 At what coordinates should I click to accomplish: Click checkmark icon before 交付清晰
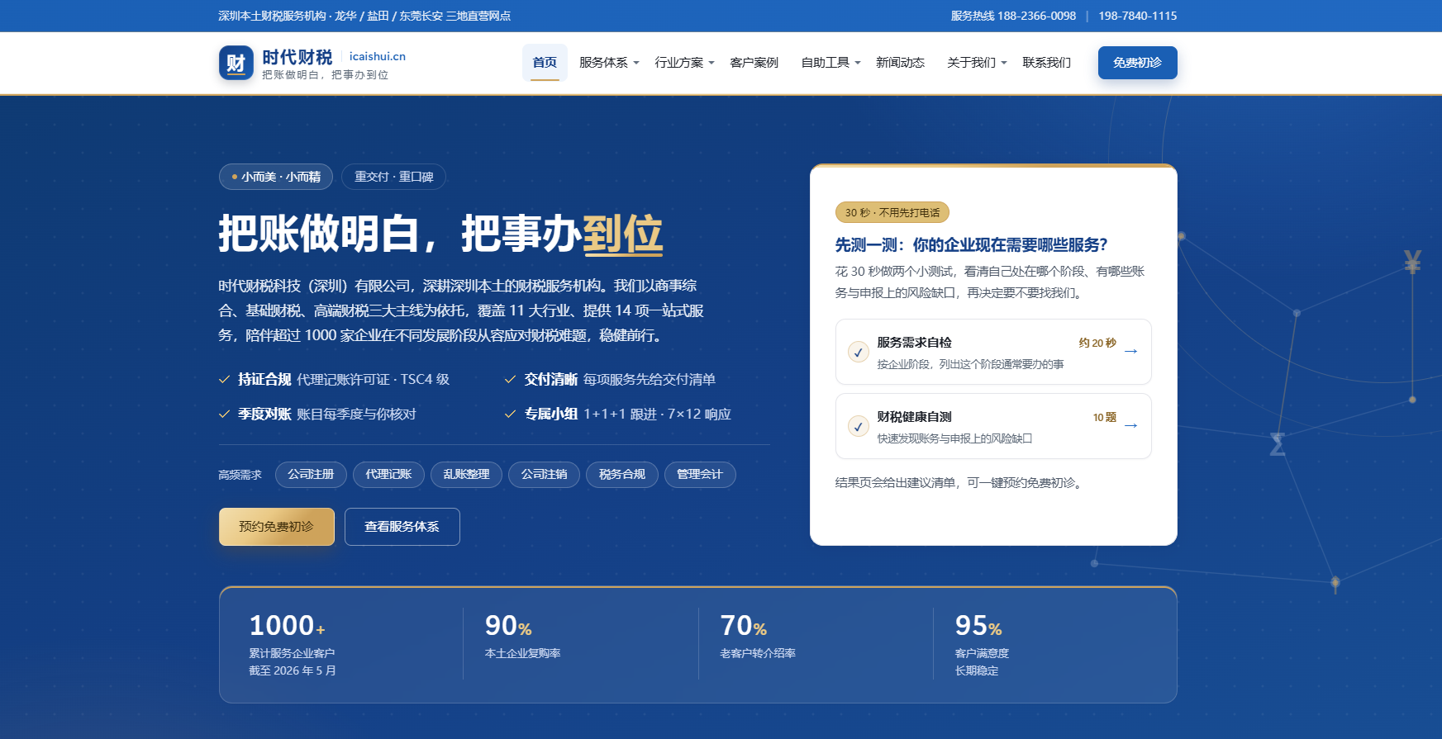[511, 380]
